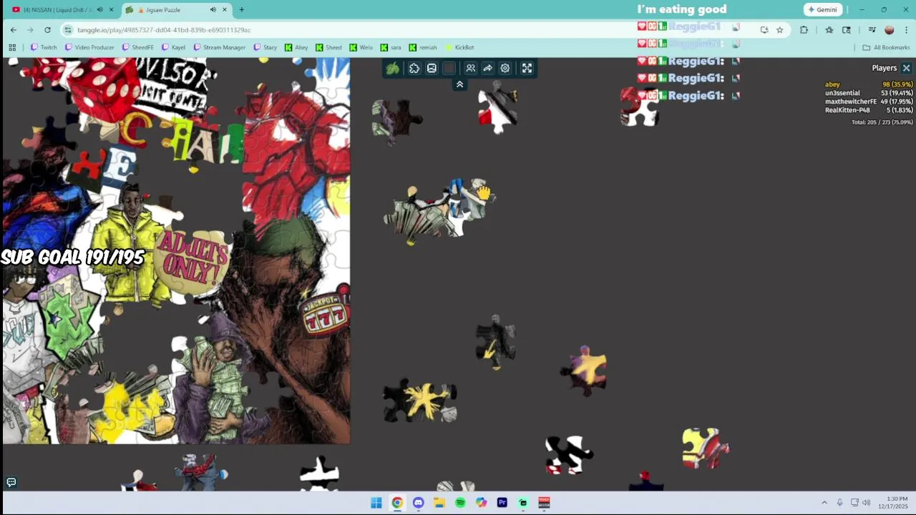Close the Players panel
Screen dimensions: 916x515
906,68
